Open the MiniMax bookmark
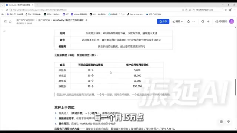The width and height of the screenshot is (237, 133). [79, 14]
